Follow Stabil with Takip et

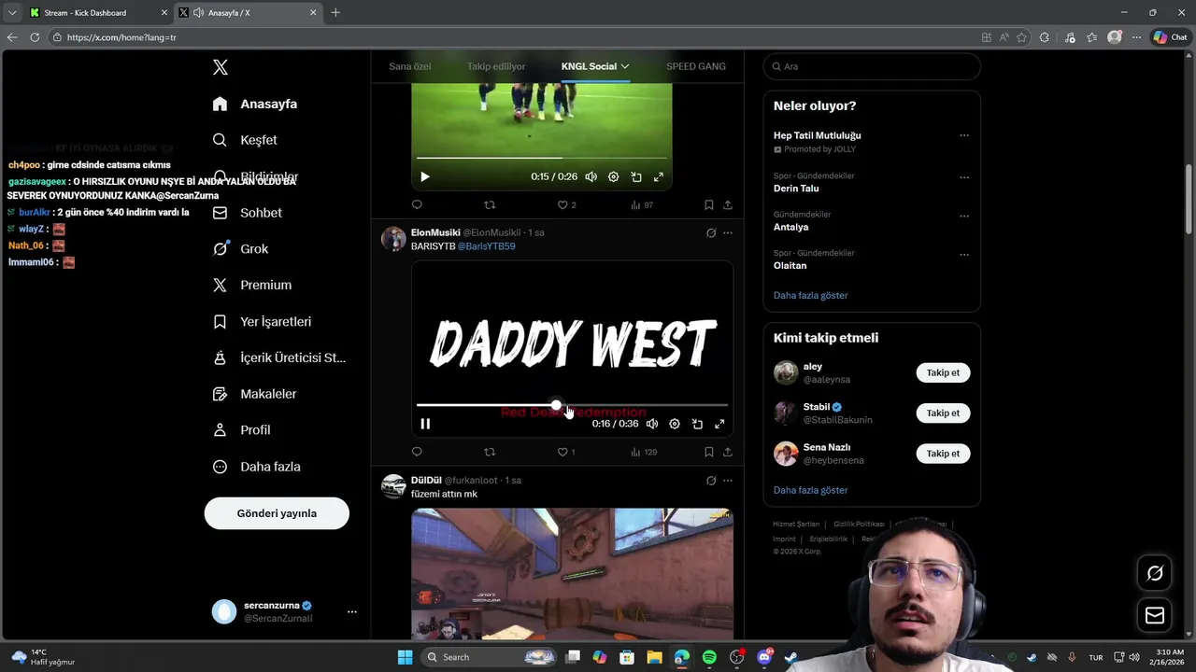point(943,413)
